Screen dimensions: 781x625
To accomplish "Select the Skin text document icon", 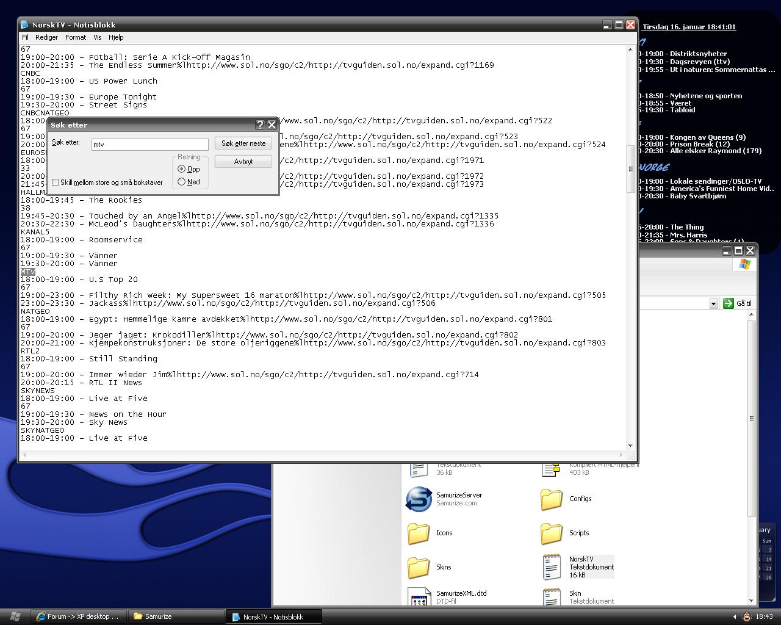I will 552,597.
